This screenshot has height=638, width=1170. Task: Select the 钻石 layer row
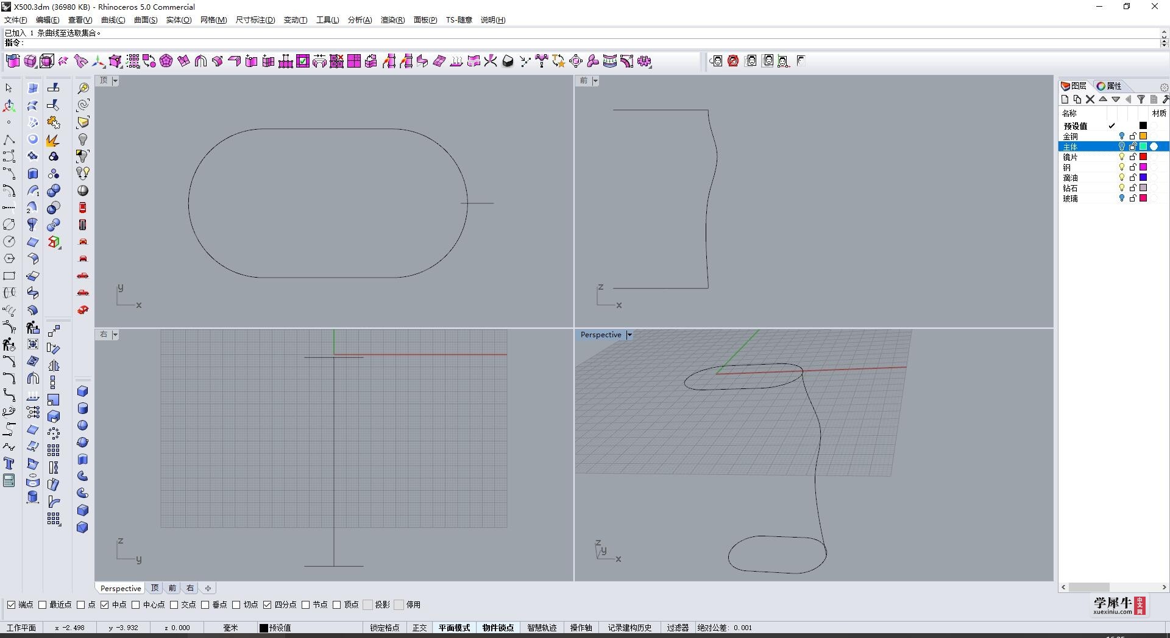(1113, 188)
